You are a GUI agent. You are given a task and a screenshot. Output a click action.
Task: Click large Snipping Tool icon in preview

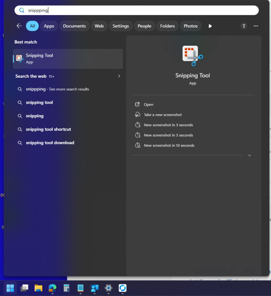pyautogui.click(x=193, y=56)
